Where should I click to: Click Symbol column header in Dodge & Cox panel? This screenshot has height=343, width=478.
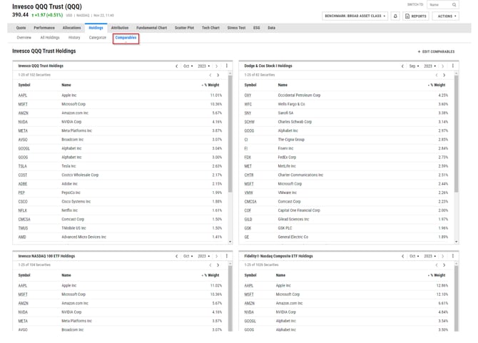click(250, 85)
